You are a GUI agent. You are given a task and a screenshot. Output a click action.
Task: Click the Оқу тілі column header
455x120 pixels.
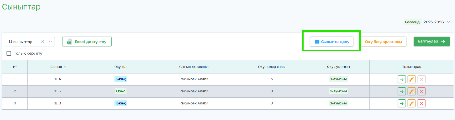[x=121, y=67]
